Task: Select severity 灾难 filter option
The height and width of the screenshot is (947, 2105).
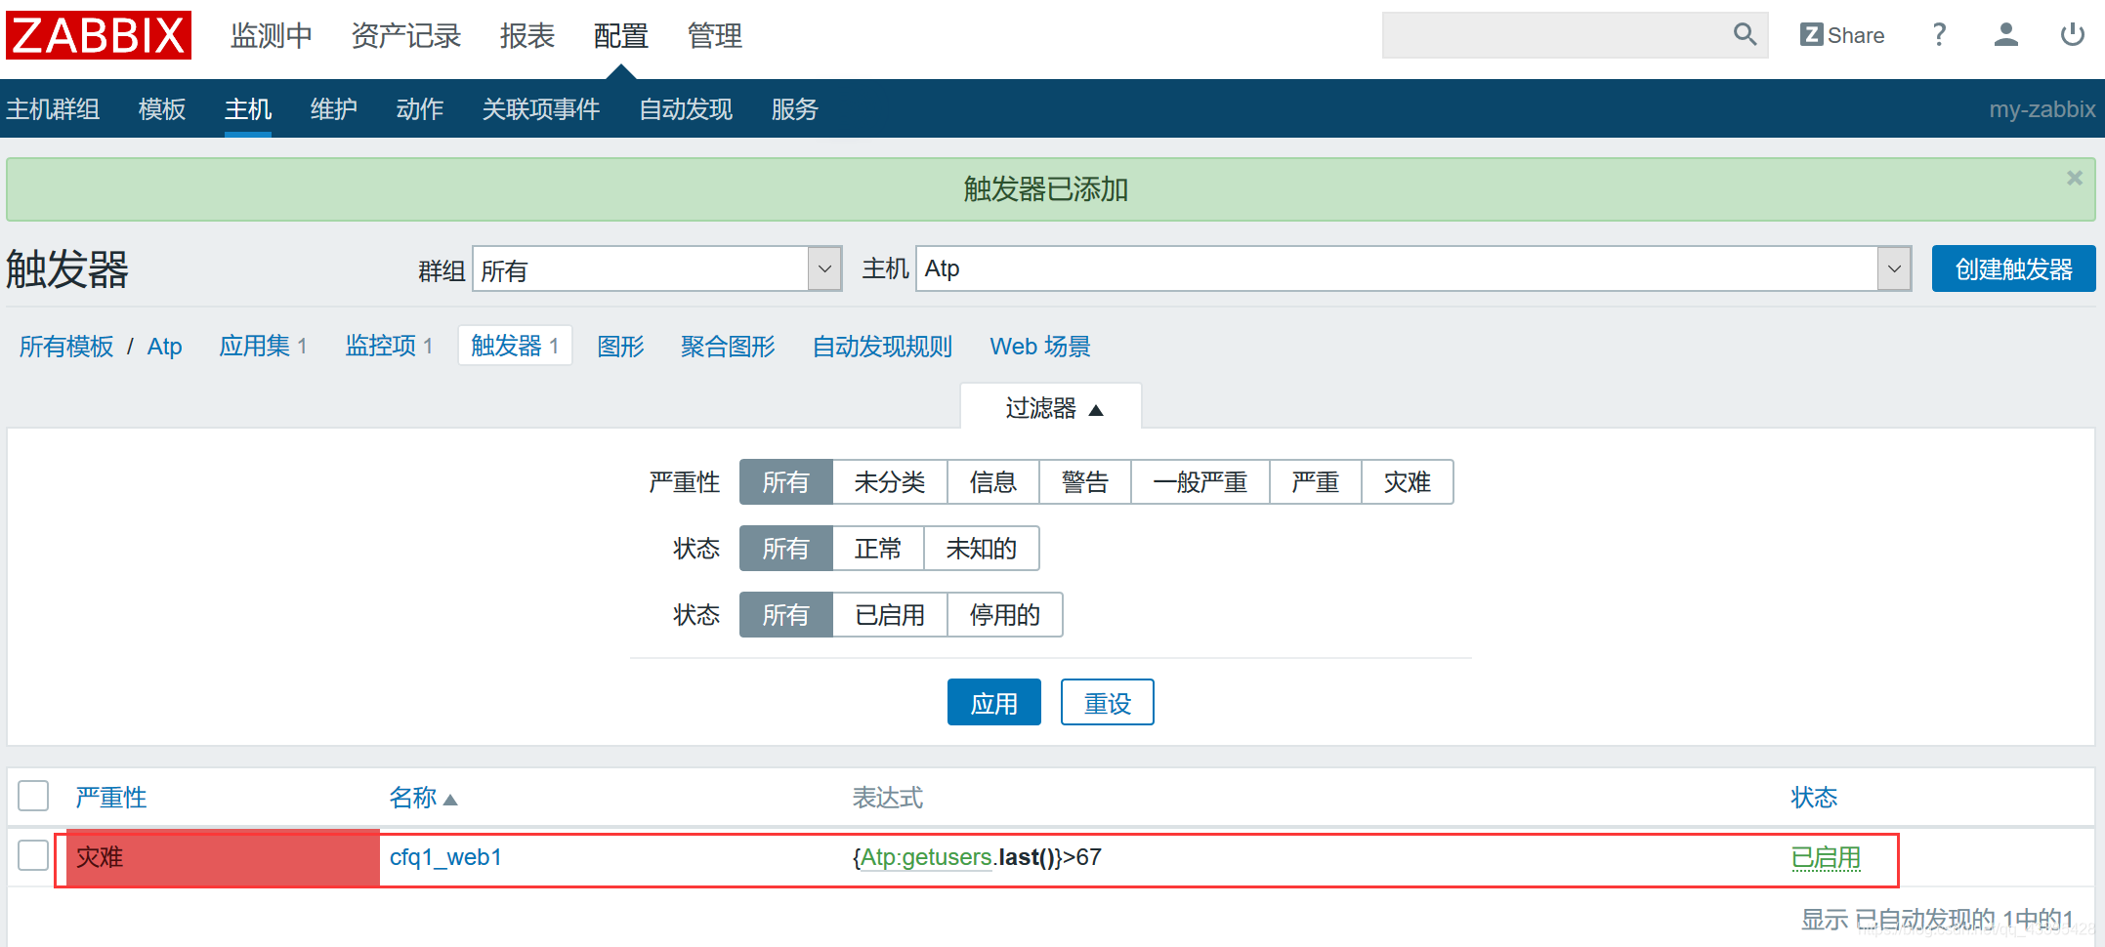Action: [x=1408, y=482]
